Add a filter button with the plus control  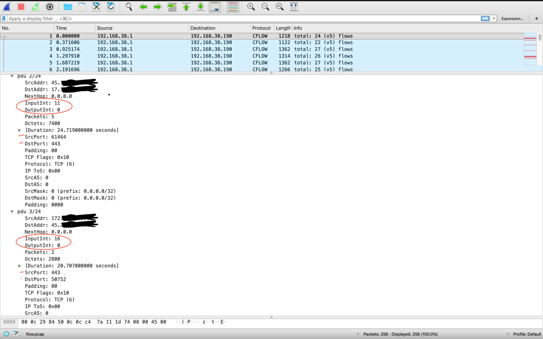click(537, 18)
